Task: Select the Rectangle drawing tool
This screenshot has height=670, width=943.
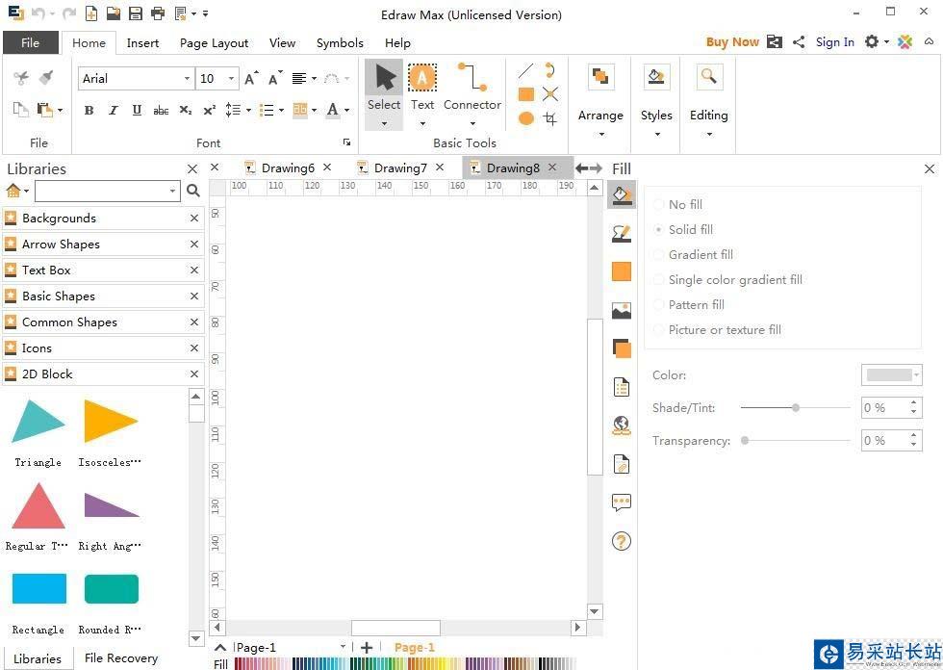Action: pyautogui.click(x=526, y=94)
